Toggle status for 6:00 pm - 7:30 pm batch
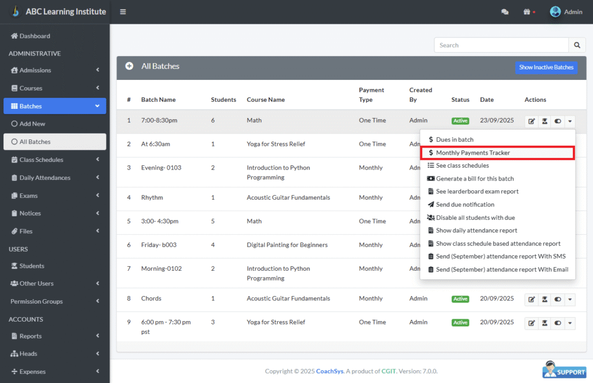 click(558, 323)
